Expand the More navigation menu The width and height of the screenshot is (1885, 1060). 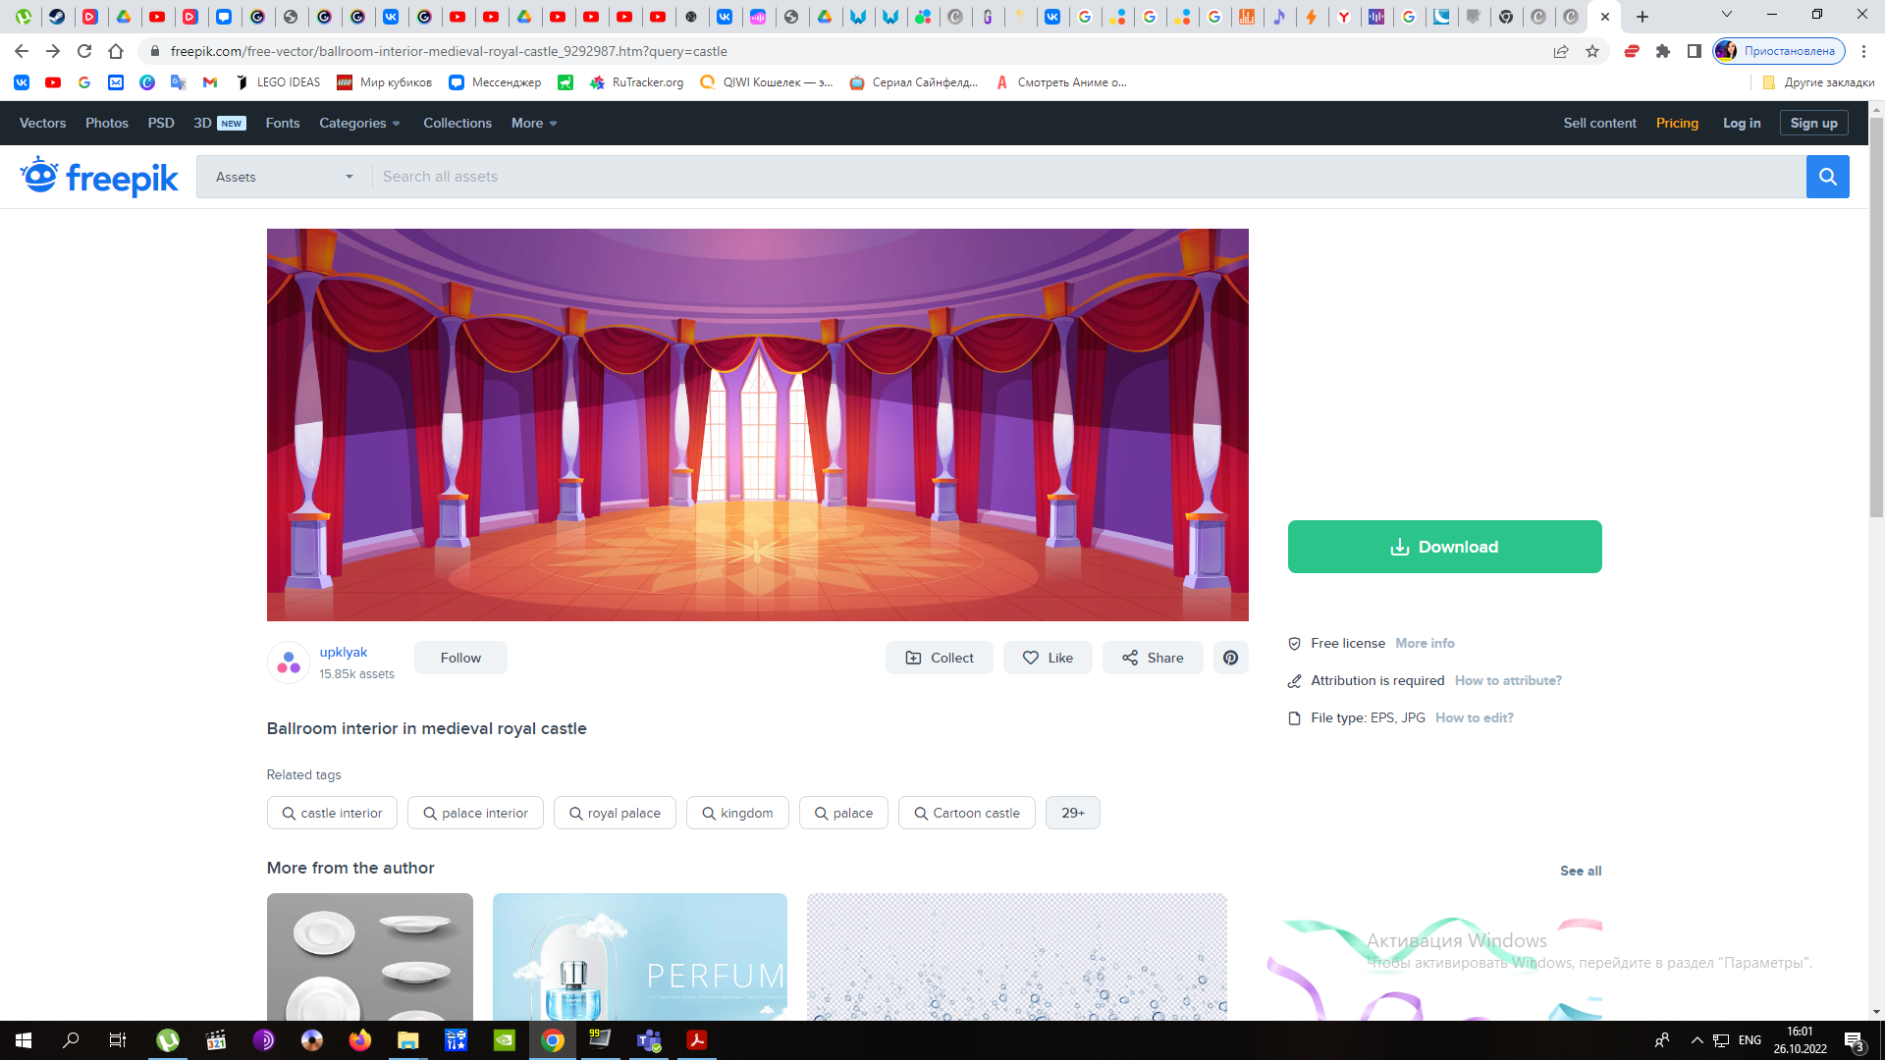pos(534,123)
